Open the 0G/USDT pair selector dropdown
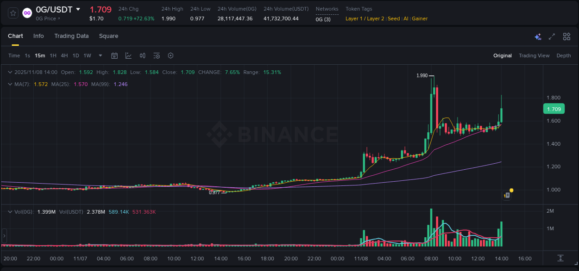The image size is (579, 271). pyautogui.click(x=78, y=9)
